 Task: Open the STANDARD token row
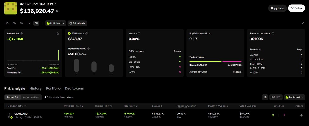click(154, 115)
